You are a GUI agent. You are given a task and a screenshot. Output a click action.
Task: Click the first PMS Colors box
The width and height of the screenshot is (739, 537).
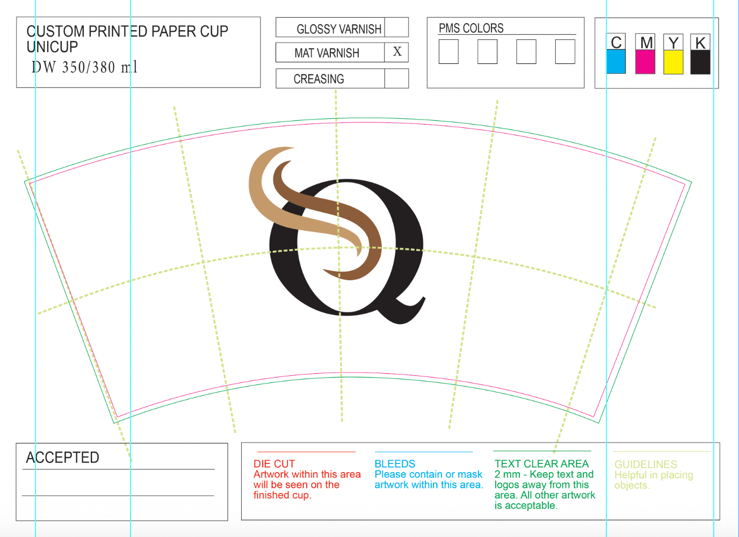pyautogui.click(x=448, y=52)
